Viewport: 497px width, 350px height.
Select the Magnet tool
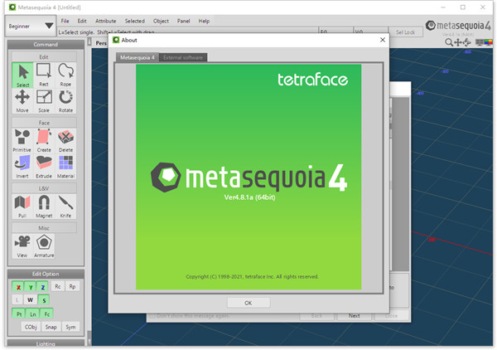[x=44, y=207]
